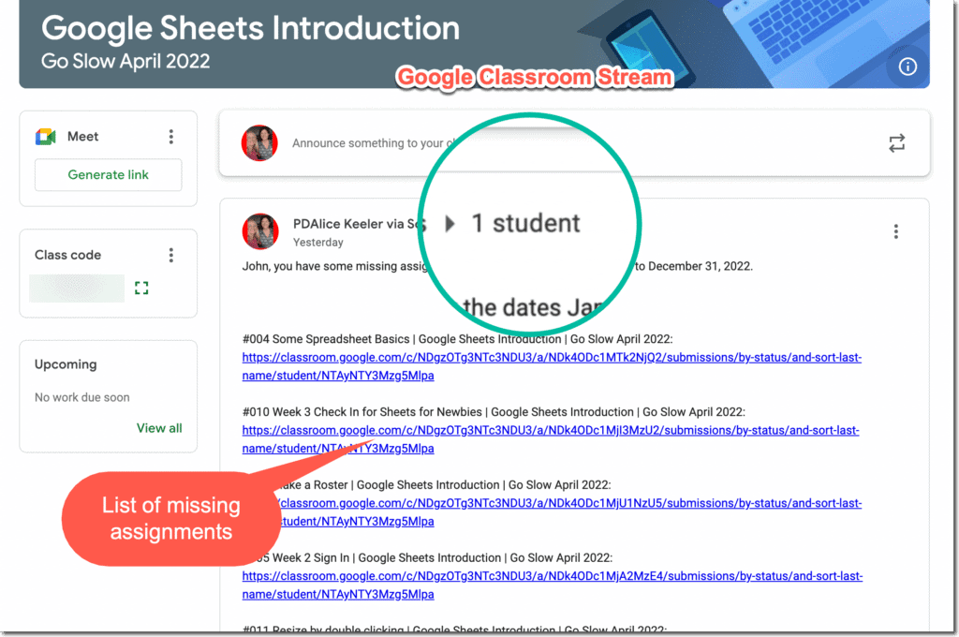The image size is (959, 637).
Task: Click the blurred class code value
Action: (77, 289)
